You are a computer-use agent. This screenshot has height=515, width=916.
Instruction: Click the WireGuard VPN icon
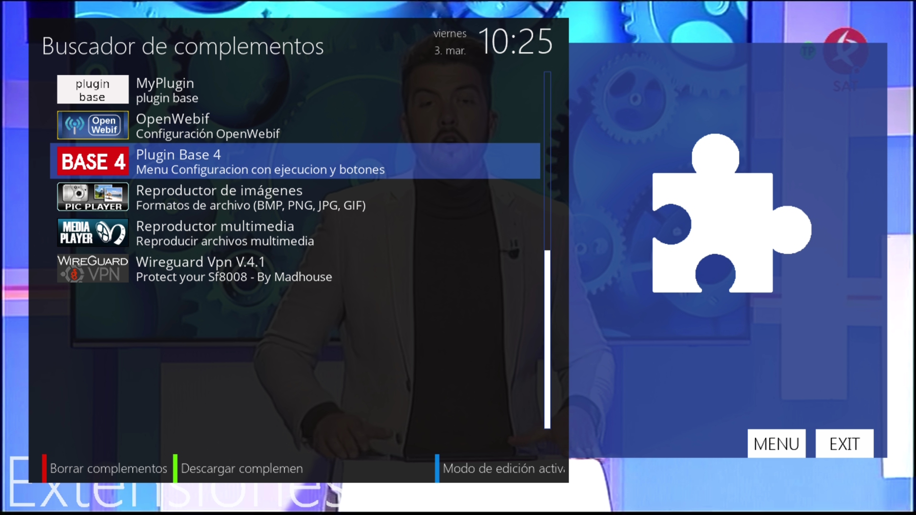pyautogui.click(x=93, y=268)
